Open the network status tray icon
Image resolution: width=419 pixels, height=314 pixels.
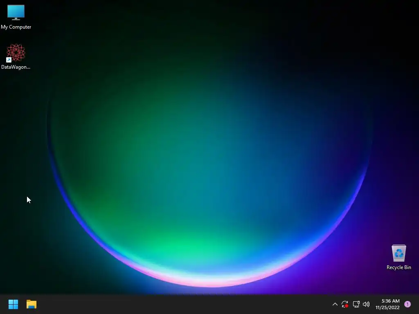pos(356,304)
